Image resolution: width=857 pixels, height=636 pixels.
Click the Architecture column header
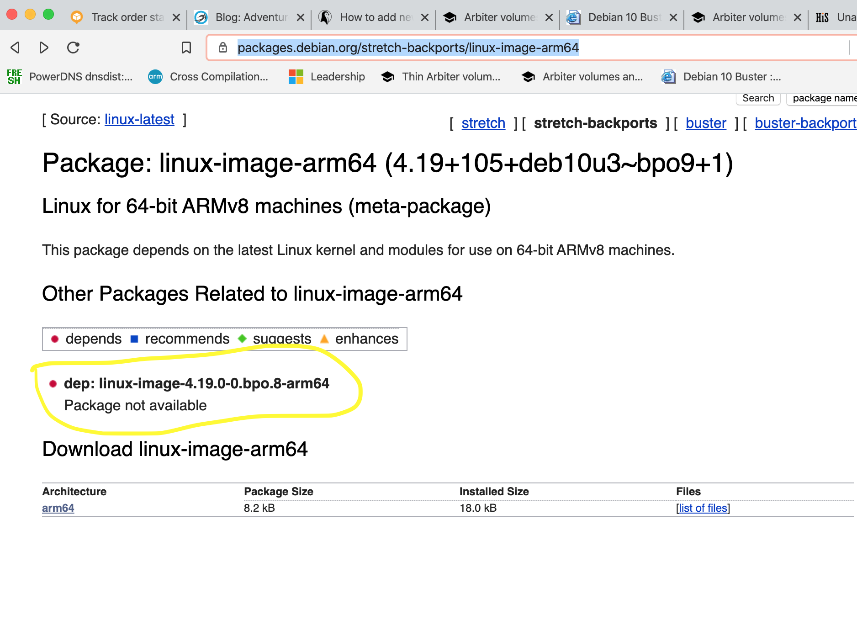point(74,492)
